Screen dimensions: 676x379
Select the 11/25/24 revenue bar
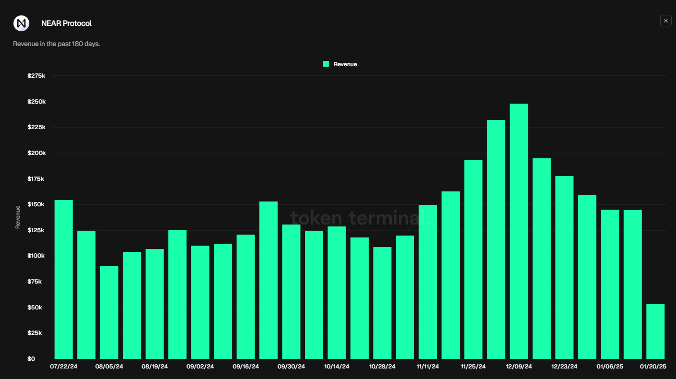click(x=474, y=260)
